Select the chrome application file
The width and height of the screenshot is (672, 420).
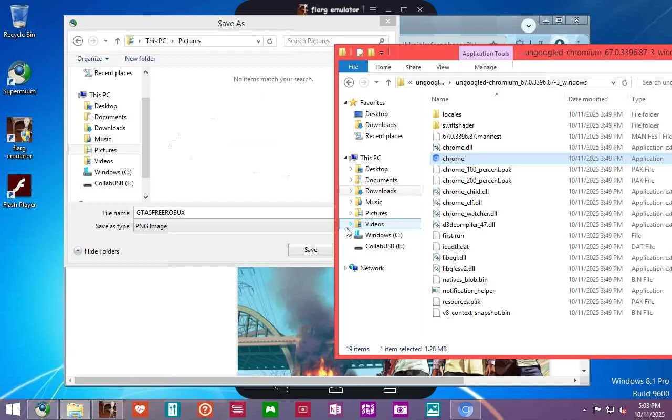coord(551,159)
